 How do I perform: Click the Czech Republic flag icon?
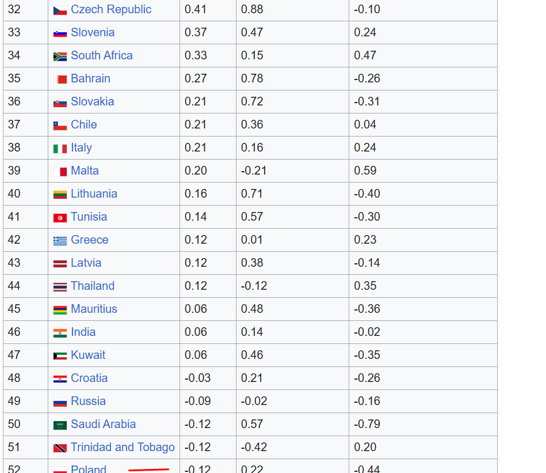click(x=60, y=10)
